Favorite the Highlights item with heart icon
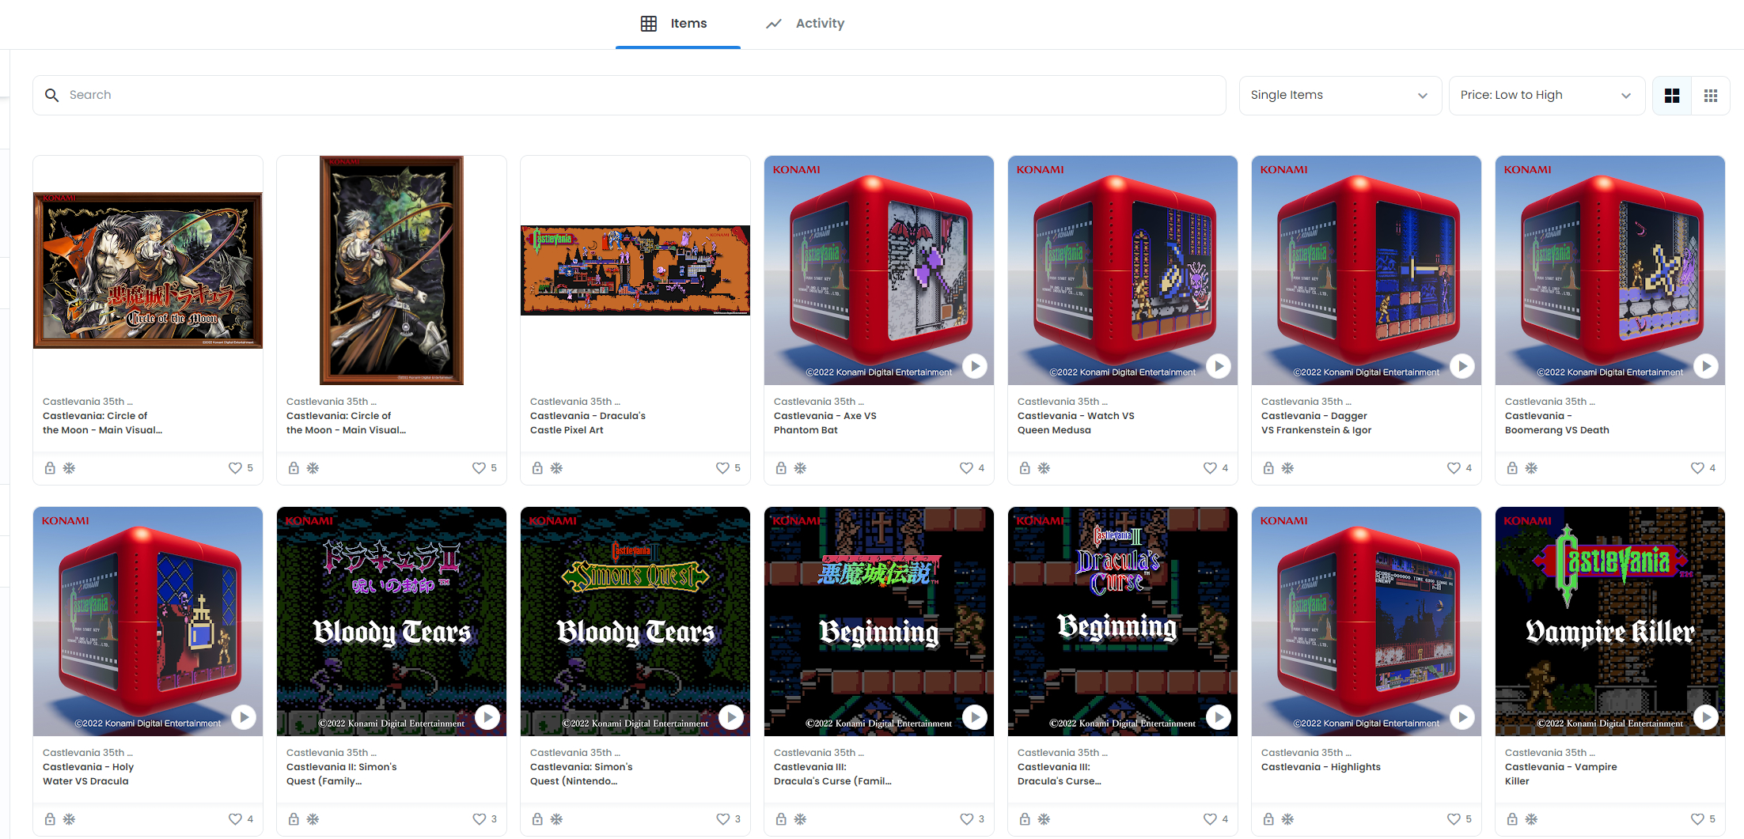The width and height of the screenshot is (1744, 839). tap(1454, 819)
